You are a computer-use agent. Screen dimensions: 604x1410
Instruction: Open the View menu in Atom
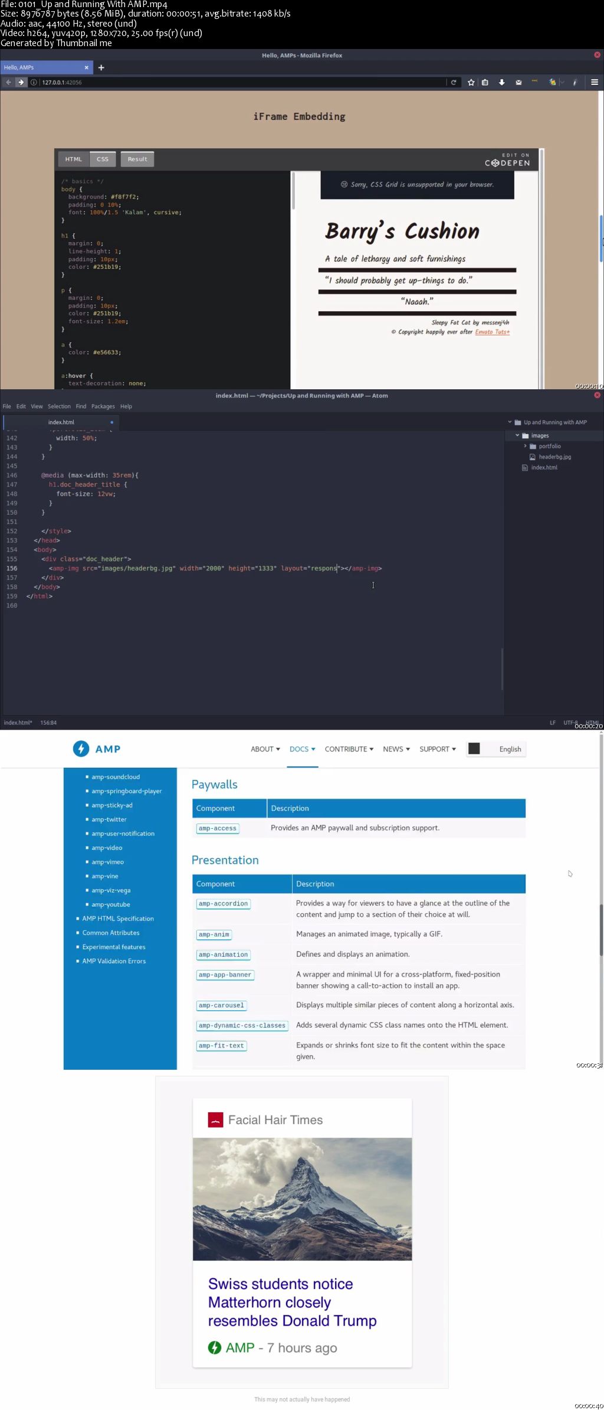click(x=37, y=406)
